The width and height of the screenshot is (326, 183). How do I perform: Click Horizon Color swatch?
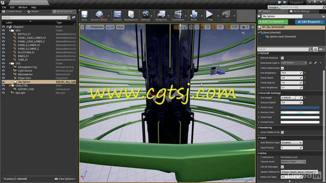[300, 112]
